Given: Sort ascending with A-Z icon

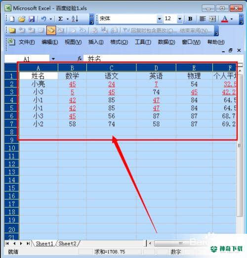Looking at the screenshot, I should click(x=75, y=19).
